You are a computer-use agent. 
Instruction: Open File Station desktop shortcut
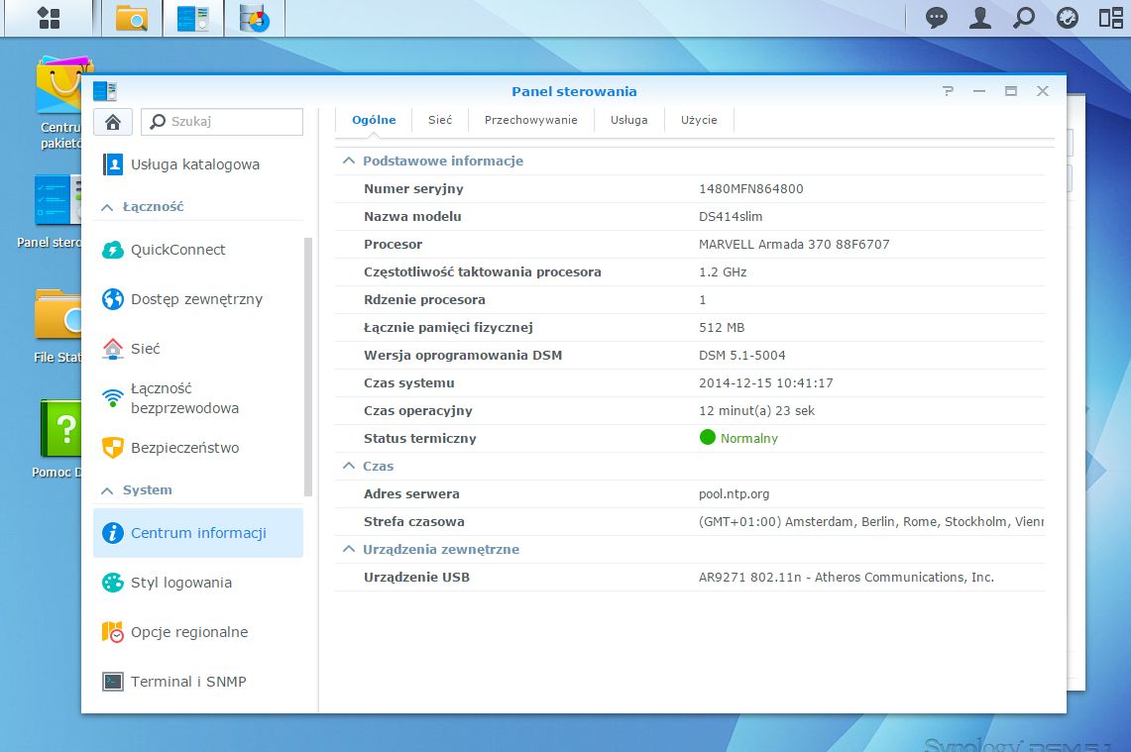(x=57, y=324)
